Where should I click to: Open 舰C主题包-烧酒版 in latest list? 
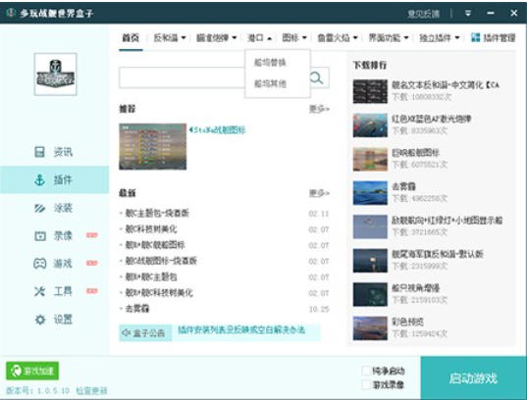click(157, 213)
